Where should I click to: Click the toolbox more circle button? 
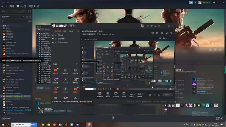coord(77,64)
